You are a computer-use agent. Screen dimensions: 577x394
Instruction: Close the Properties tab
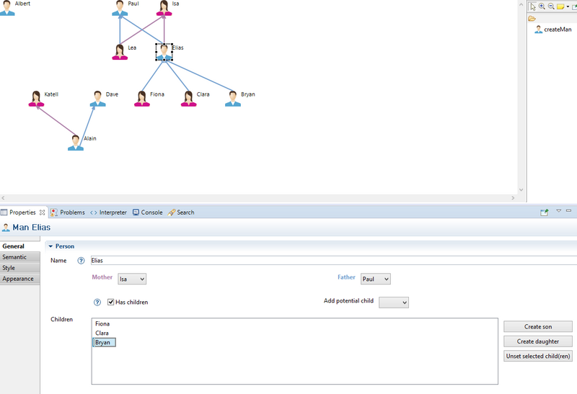43,212
